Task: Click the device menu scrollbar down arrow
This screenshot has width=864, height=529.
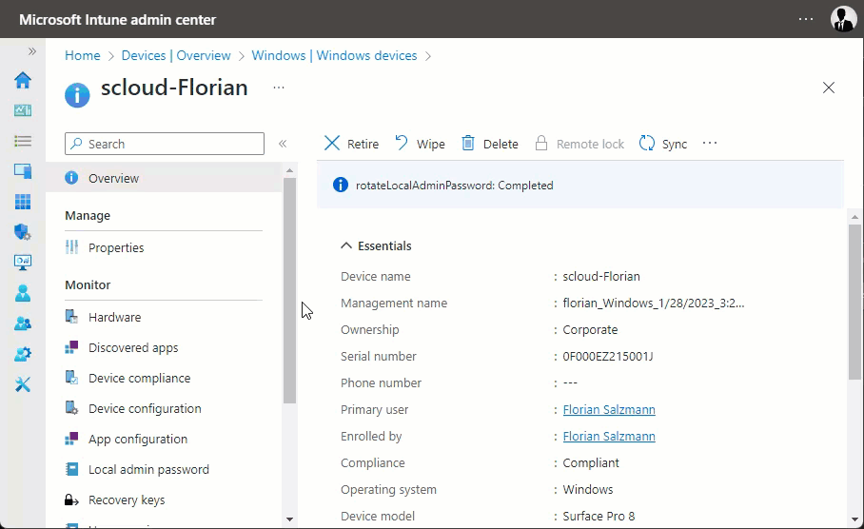Action: click(290, 519)
